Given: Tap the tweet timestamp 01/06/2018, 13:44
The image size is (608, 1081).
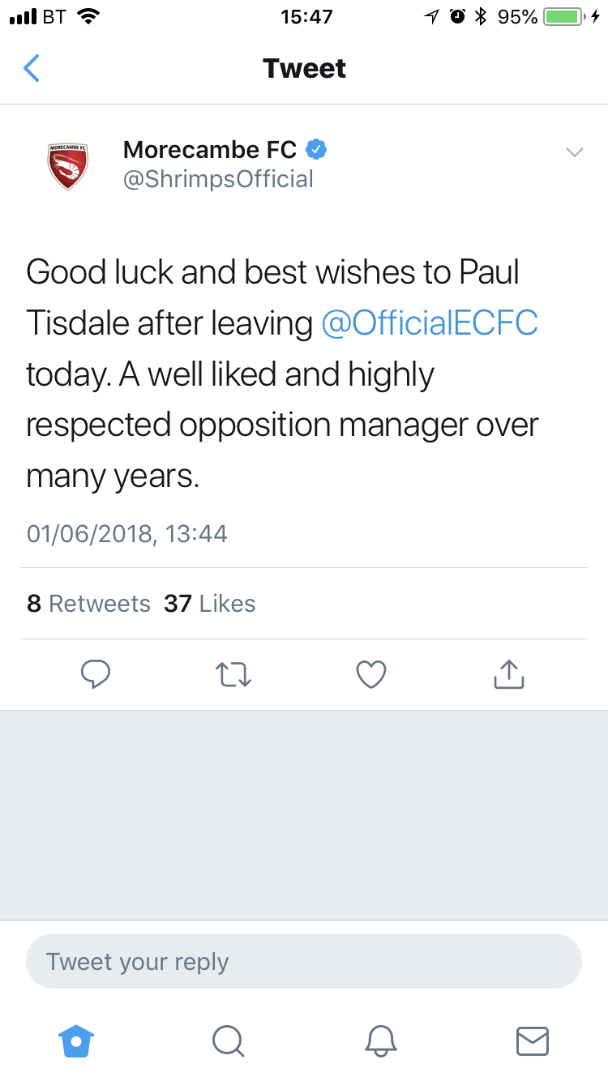Looking at the screenshot, I should click(x=127, y=533).
